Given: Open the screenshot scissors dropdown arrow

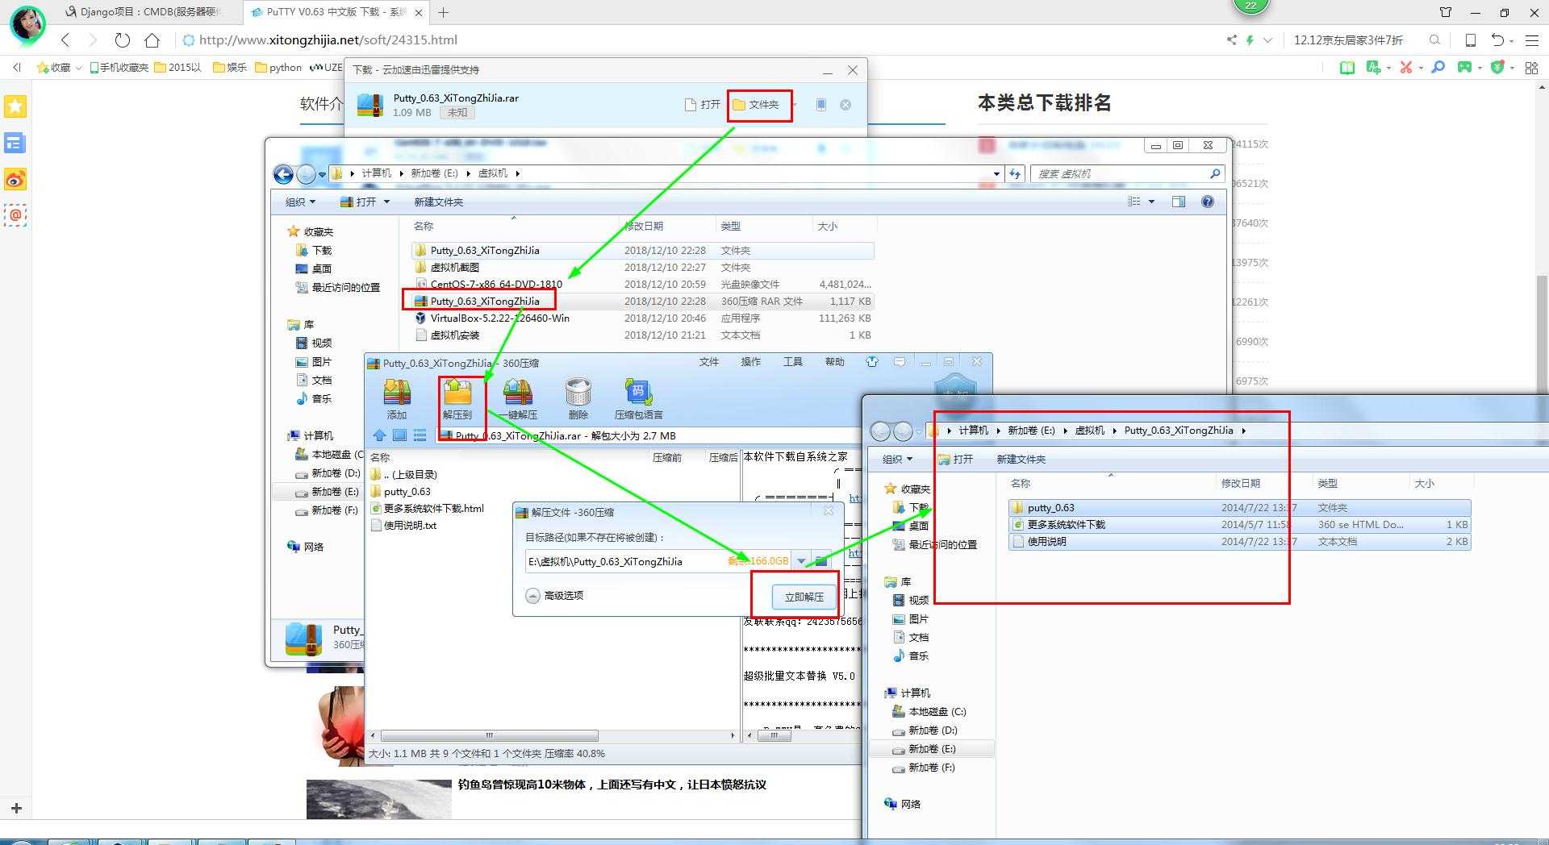Looking at the screenshot, I should coord(1420,68).
